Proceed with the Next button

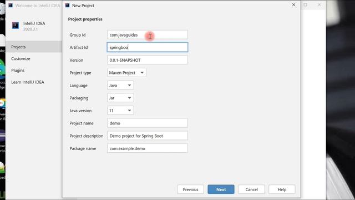pos(221,189)
